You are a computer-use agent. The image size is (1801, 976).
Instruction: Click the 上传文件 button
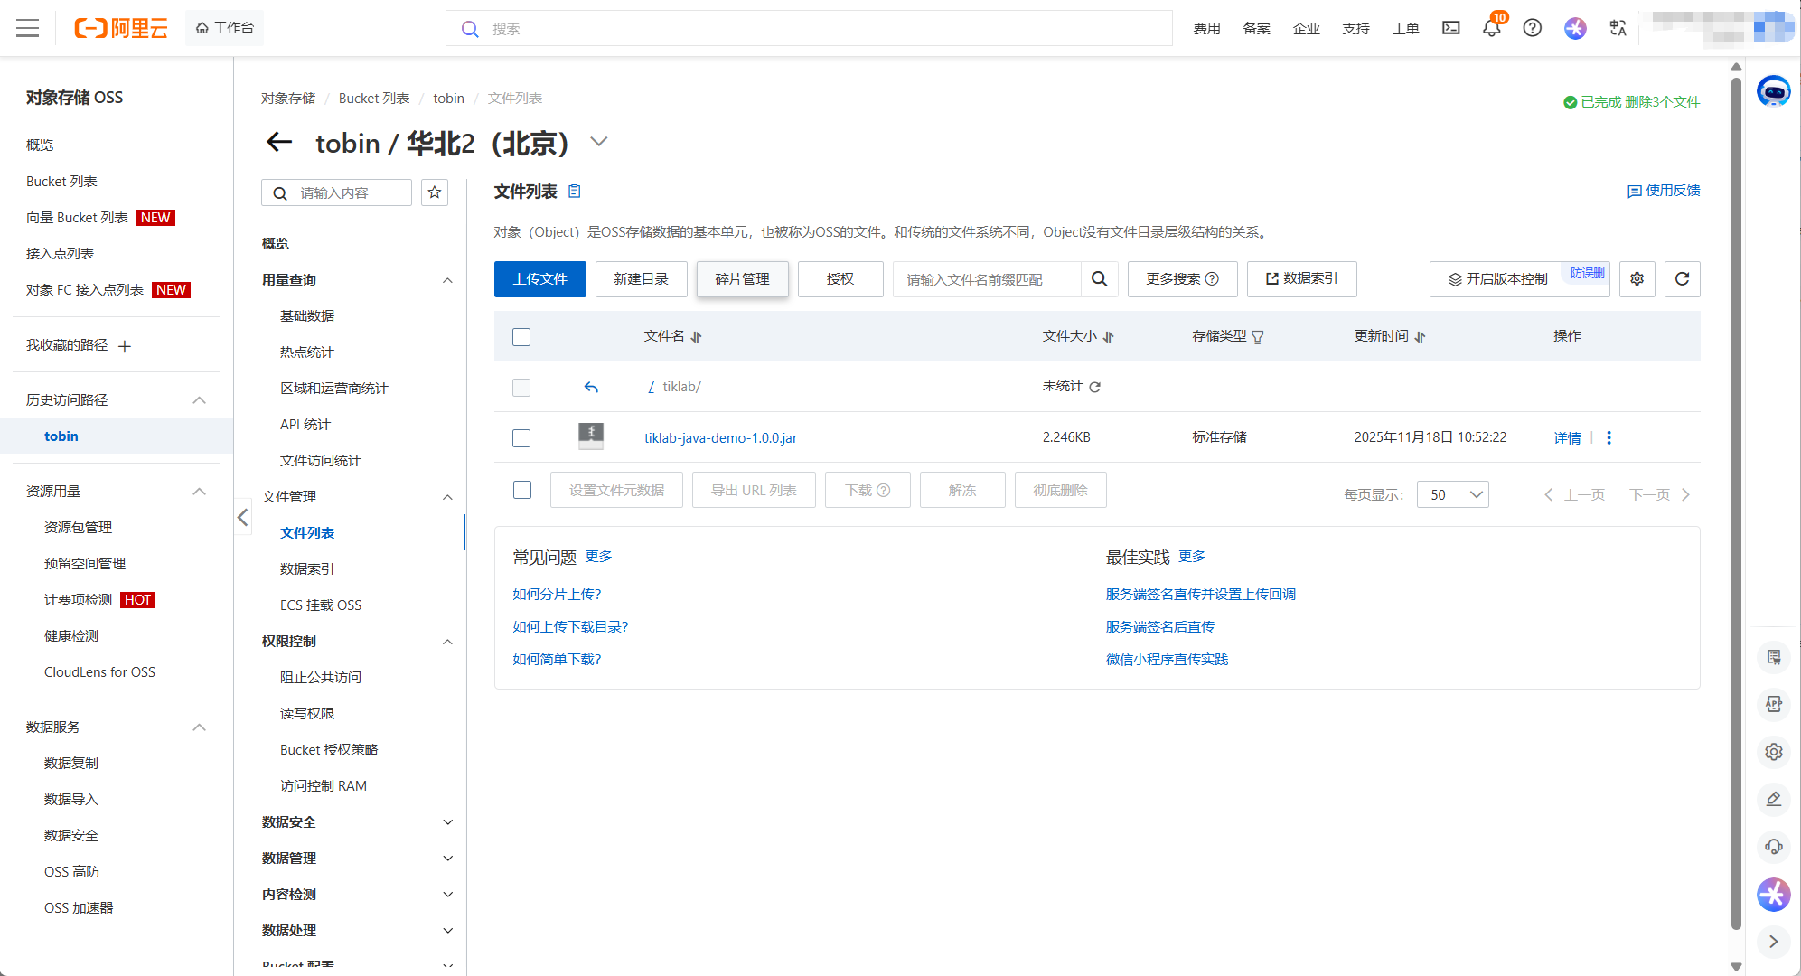tap(539, 279)
